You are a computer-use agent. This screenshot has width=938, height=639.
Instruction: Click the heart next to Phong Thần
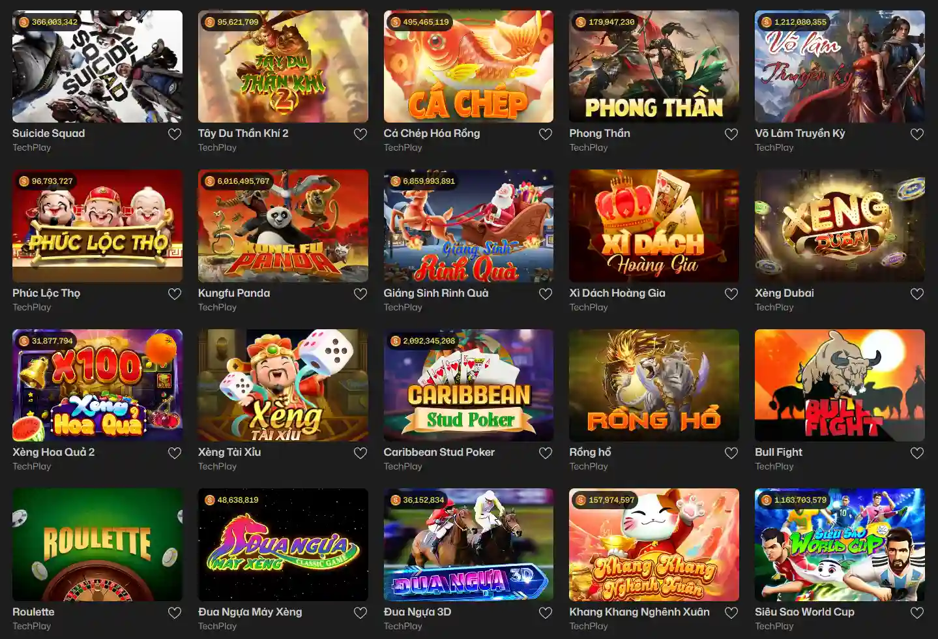[x=731, y=134]
